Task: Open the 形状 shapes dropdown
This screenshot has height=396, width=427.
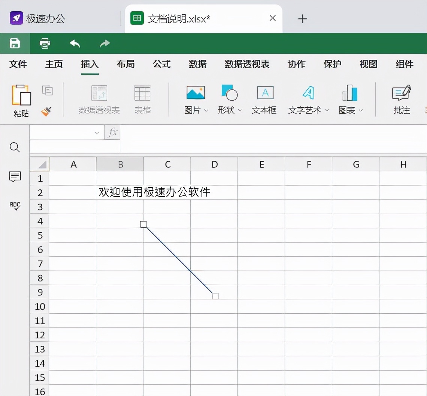Action: click(x=240, y=111)
